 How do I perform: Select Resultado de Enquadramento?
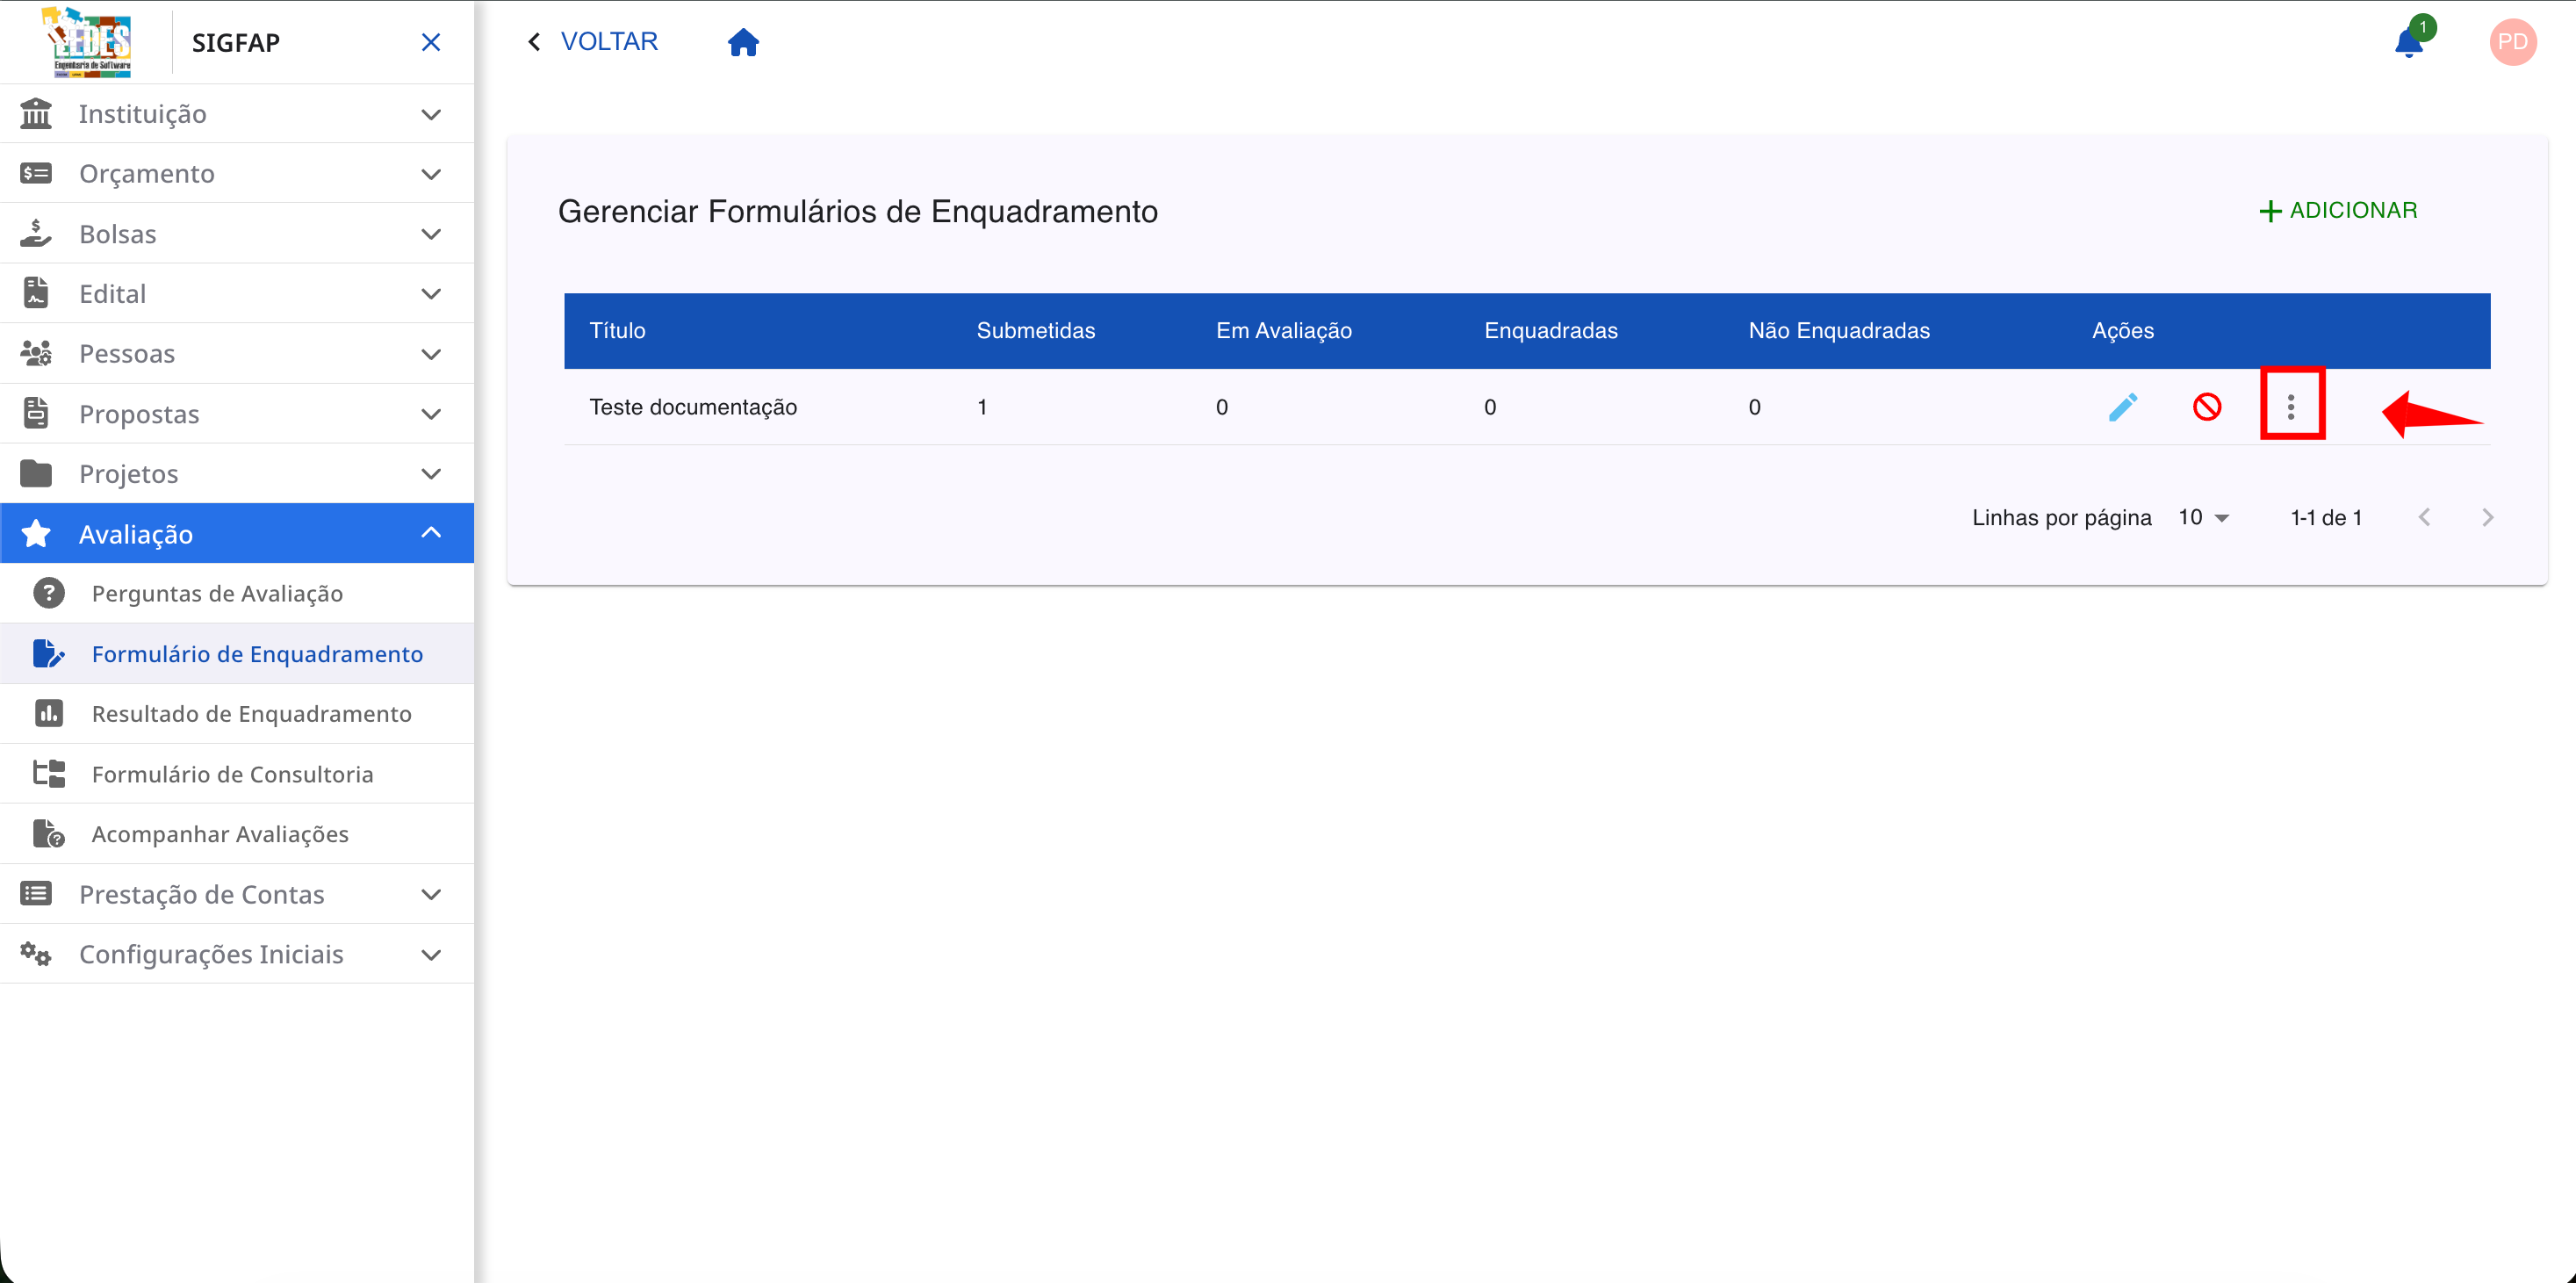coord(251,713)
